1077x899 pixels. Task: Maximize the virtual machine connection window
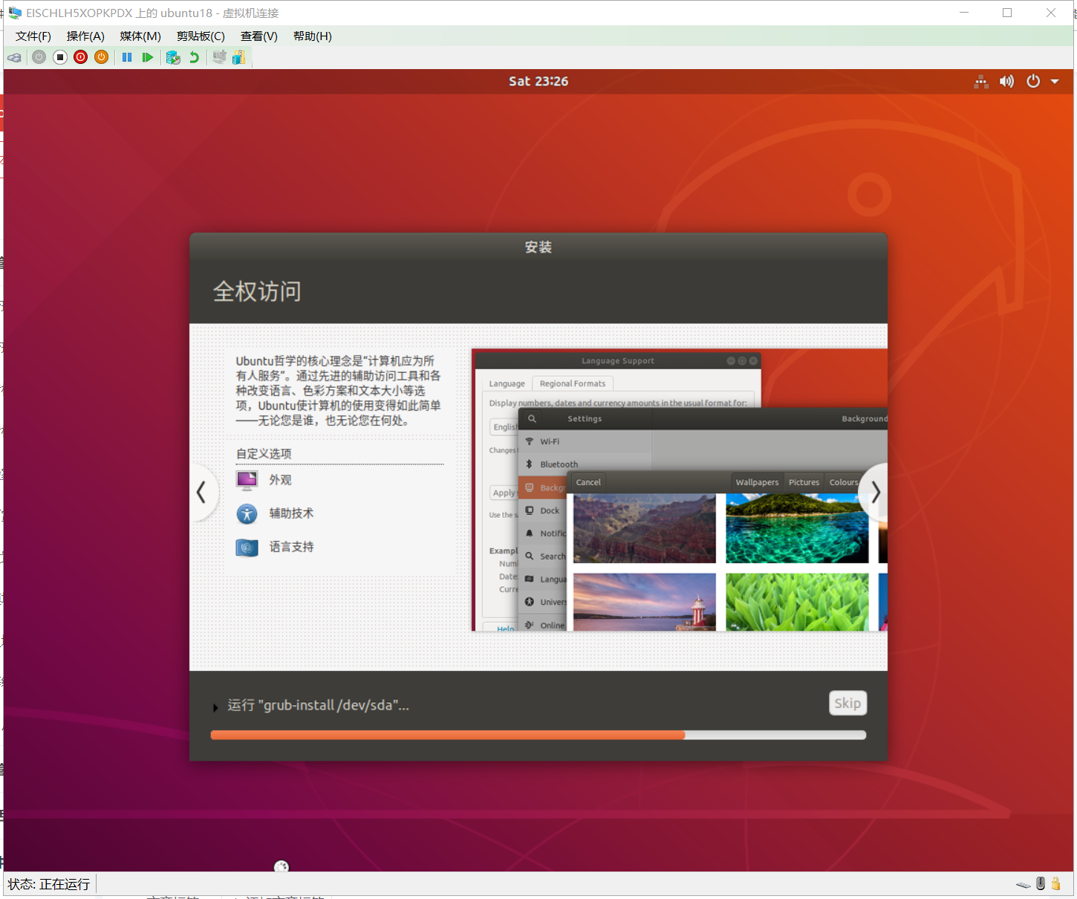pos(1007,13)
